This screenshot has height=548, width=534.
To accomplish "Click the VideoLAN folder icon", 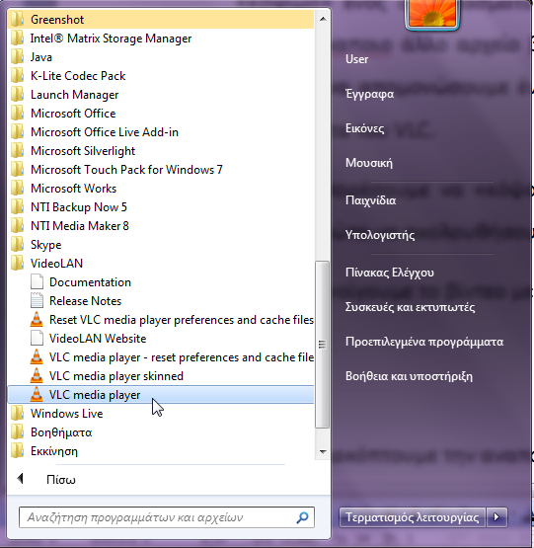I will click(17, 264).
